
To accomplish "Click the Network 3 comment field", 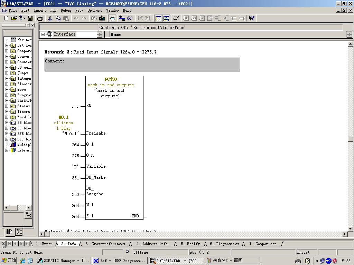I will click(x=142, y=65).
